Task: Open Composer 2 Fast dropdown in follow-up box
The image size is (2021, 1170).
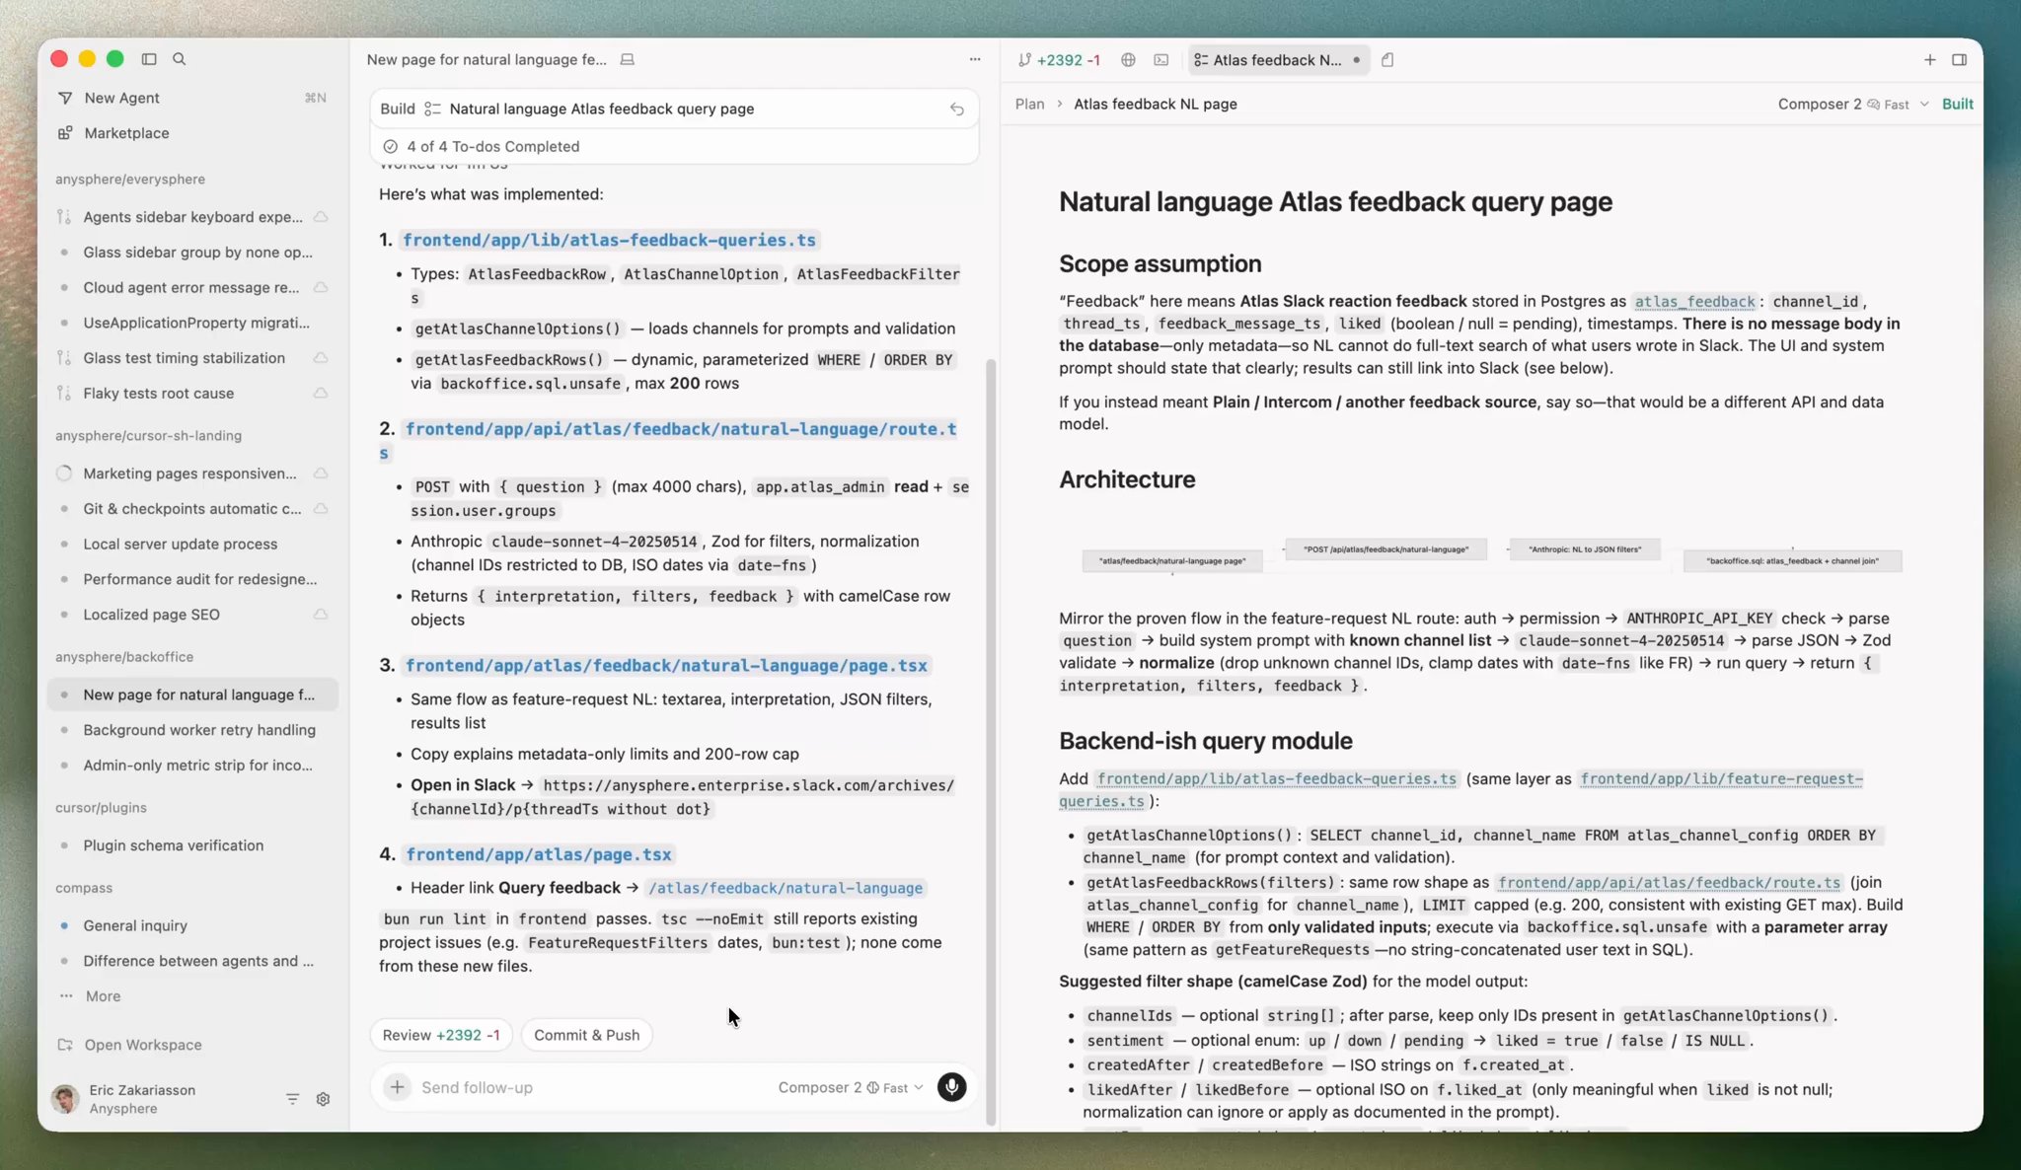Action: 850,1087
